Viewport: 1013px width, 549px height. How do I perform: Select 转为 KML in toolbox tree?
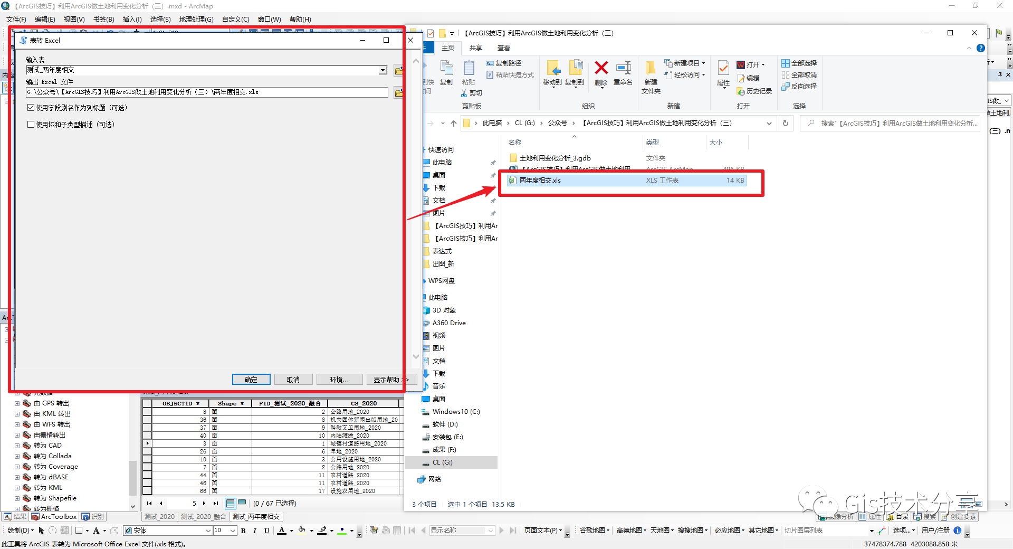48,488
